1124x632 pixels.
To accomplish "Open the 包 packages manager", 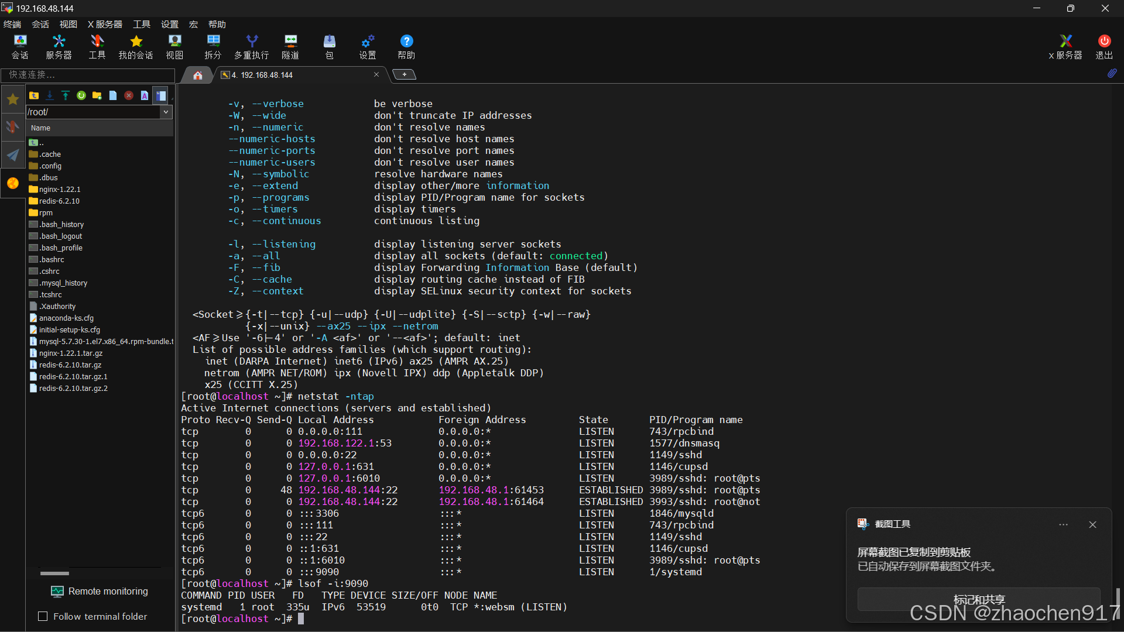I will coord(330,47).
